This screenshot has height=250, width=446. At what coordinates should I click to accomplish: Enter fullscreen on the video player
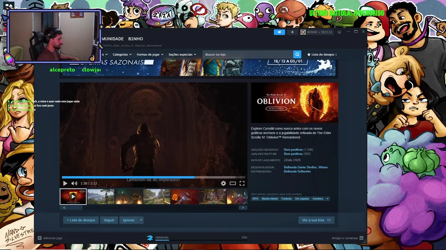242,183
